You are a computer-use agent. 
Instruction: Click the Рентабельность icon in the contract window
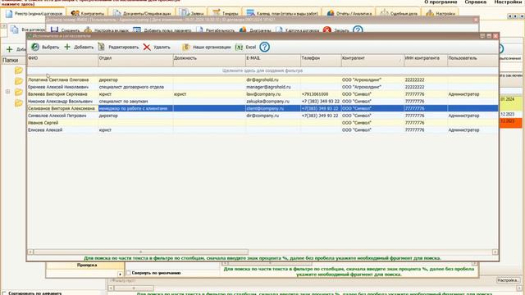click(x=200, y=30)
